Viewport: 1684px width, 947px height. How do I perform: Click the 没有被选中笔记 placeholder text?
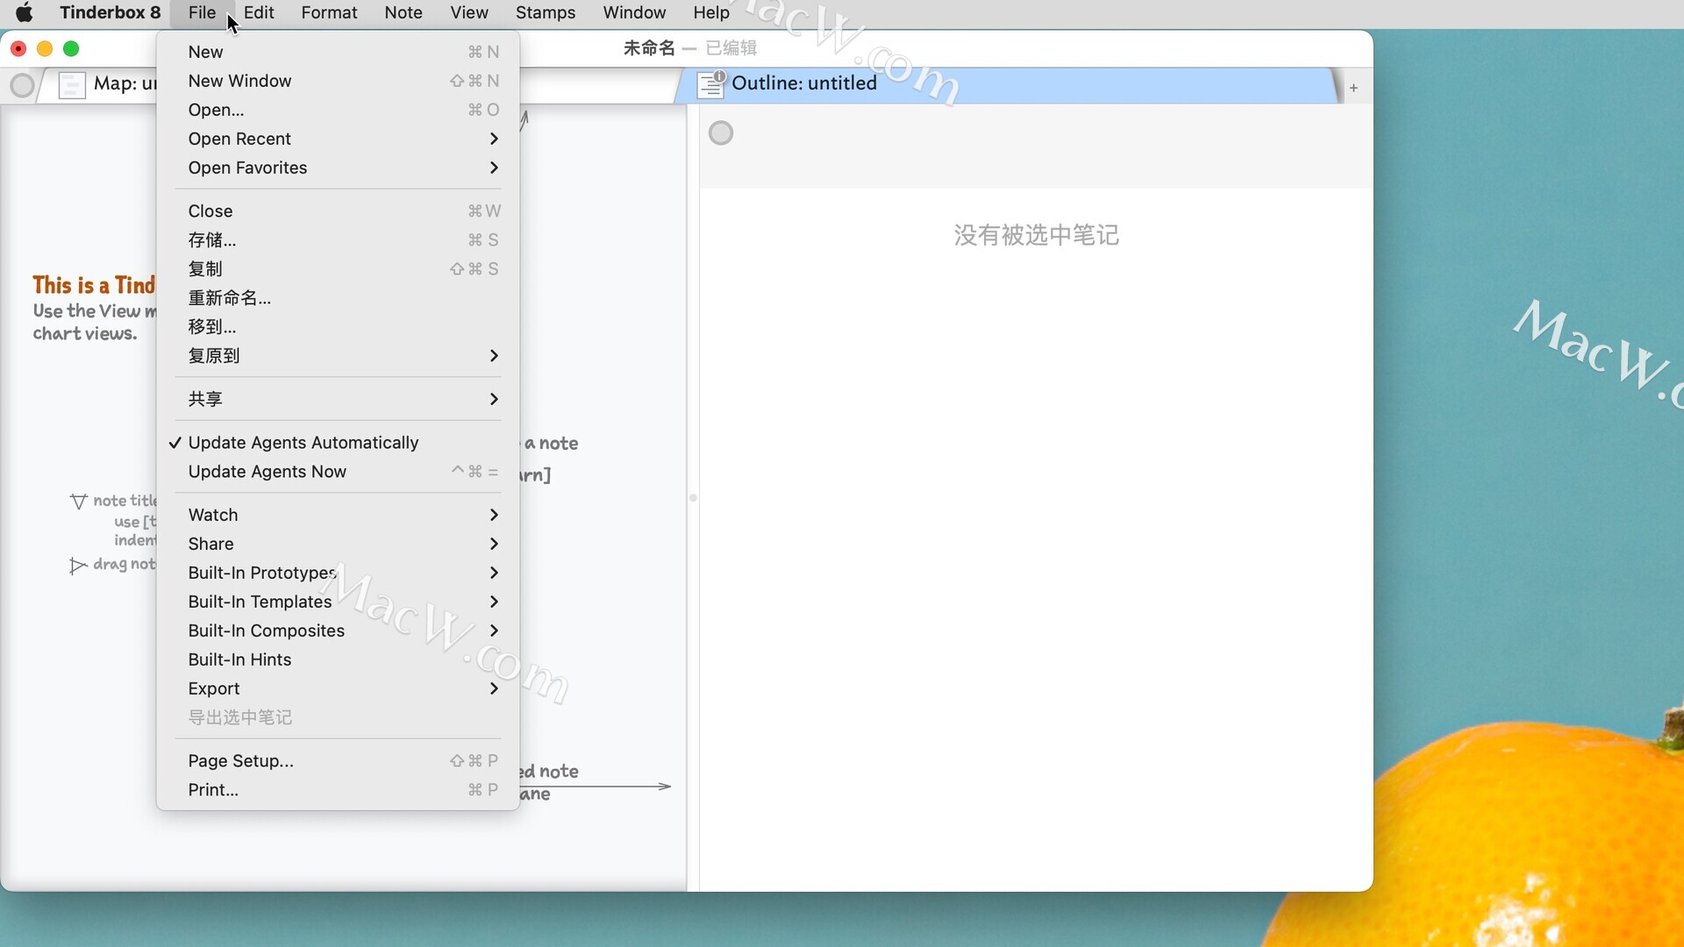(x=1037, y=235)
